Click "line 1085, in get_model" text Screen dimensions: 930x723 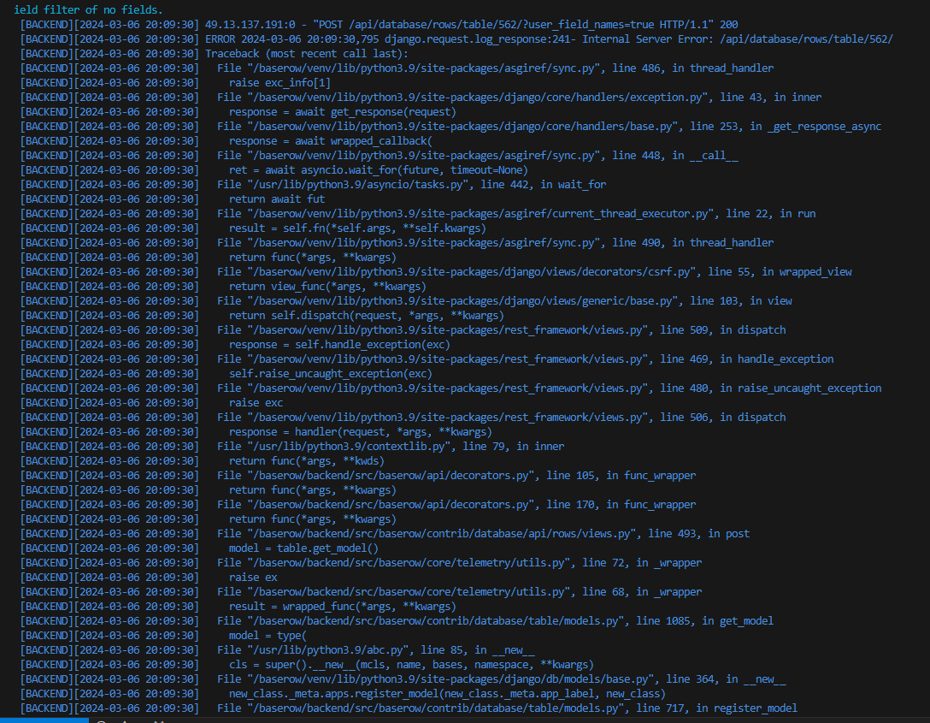pyautogui.click(x=704, y=620)
